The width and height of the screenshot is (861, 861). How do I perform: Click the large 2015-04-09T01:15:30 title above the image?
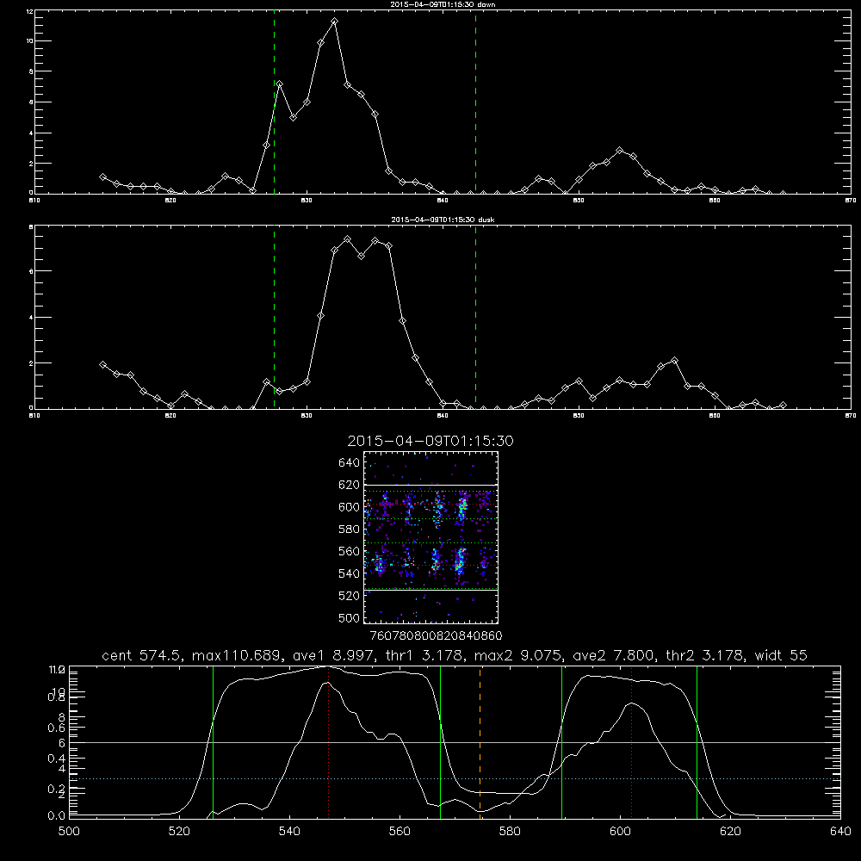click(430, 441)
